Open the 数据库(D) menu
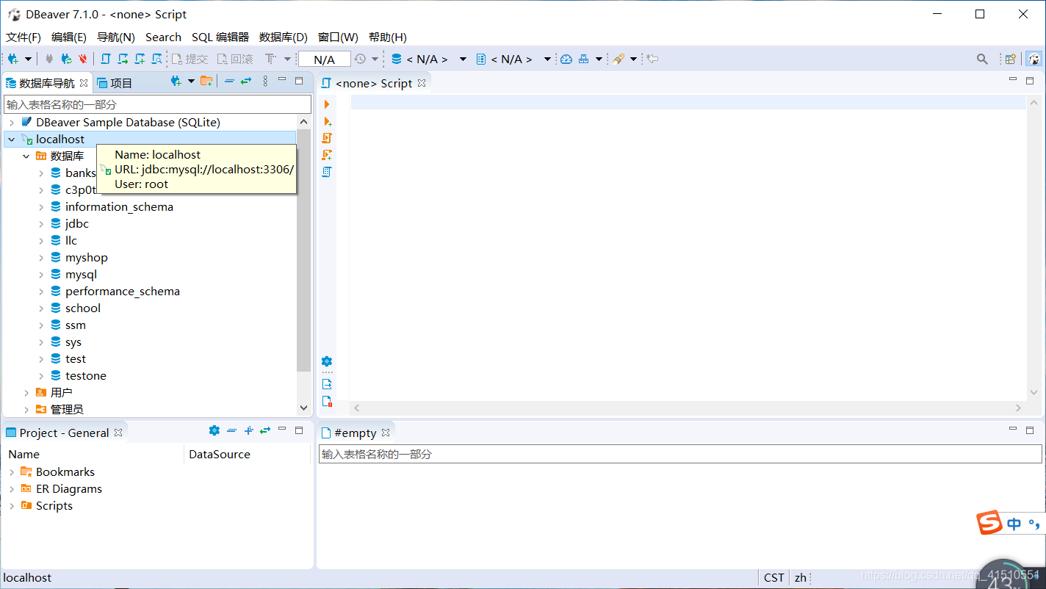The image size is (1046, 589). (284, 37)
